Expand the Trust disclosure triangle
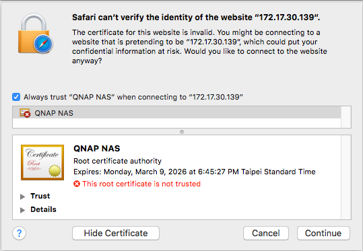363x251 pixels. (22, 196)
